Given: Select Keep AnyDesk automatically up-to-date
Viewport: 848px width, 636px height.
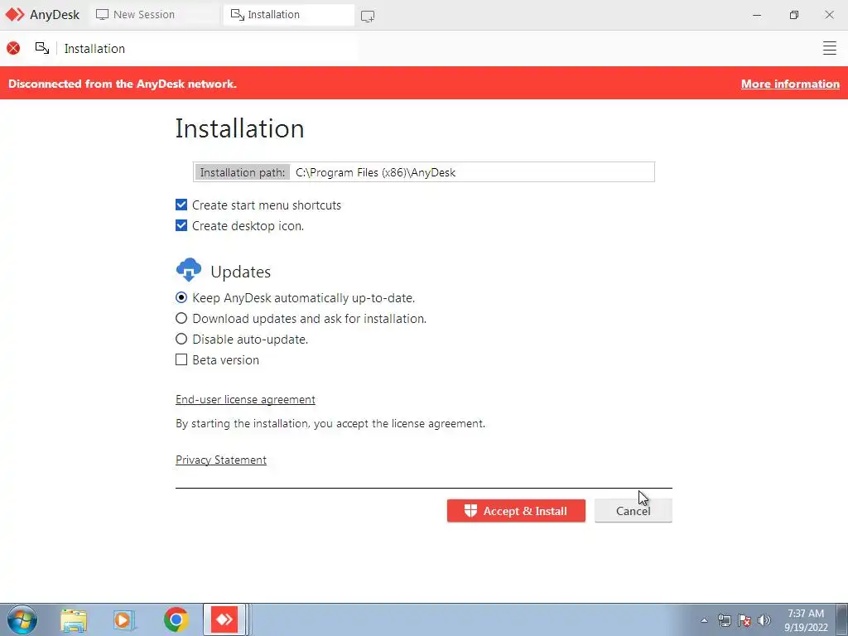Looking at the screenshot, I should coord(181,297).
